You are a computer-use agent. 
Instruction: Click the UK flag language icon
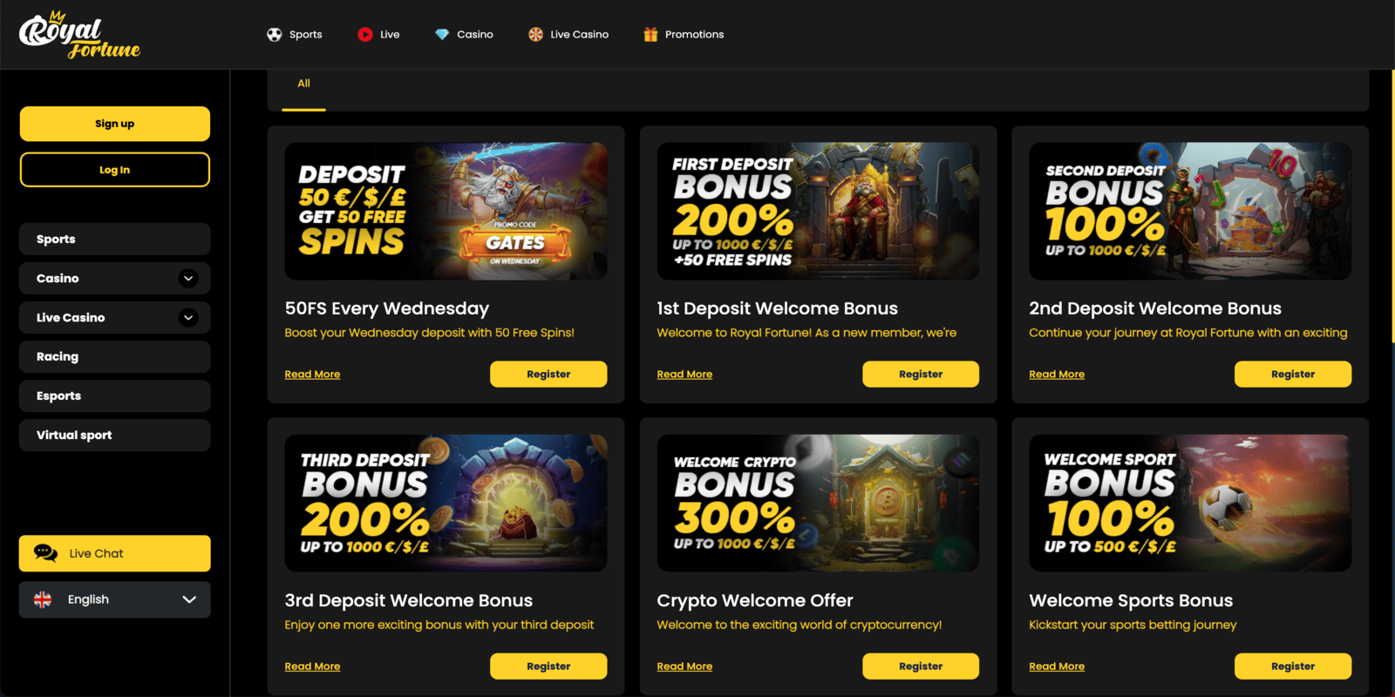point(43,599)
